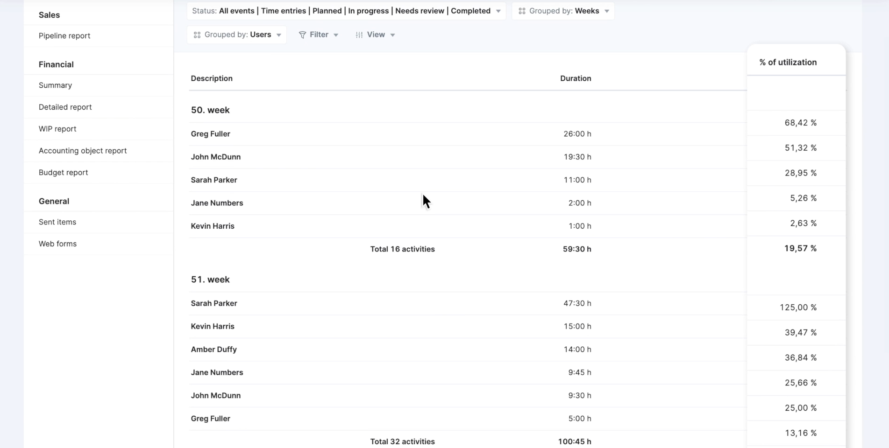Image resolution: width=889 pixels, height=448 pixels.
Task: Open Web forms section
Action: pos(57,244)
